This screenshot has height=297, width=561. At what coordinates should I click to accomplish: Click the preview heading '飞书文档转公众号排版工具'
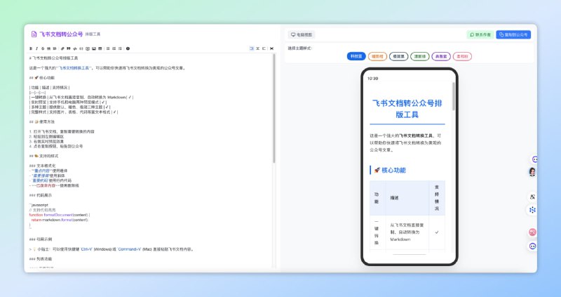pos(407,109)
